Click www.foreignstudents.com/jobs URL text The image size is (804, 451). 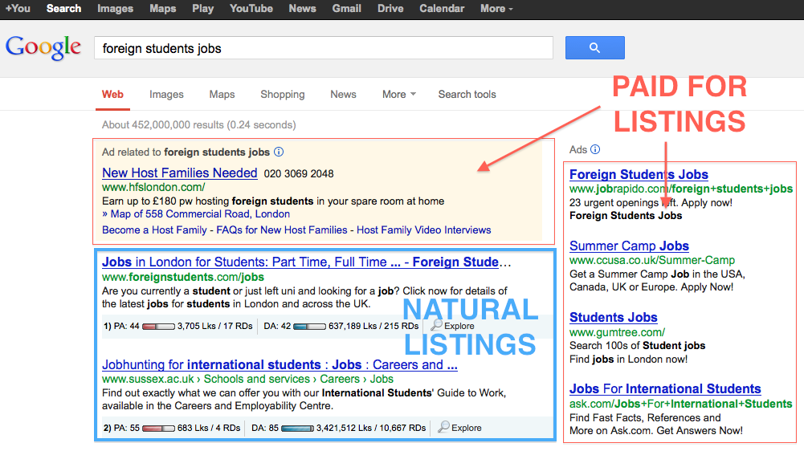coord(183,277)
